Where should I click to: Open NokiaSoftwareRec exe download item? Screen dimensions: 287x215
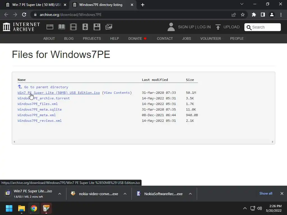160,194
